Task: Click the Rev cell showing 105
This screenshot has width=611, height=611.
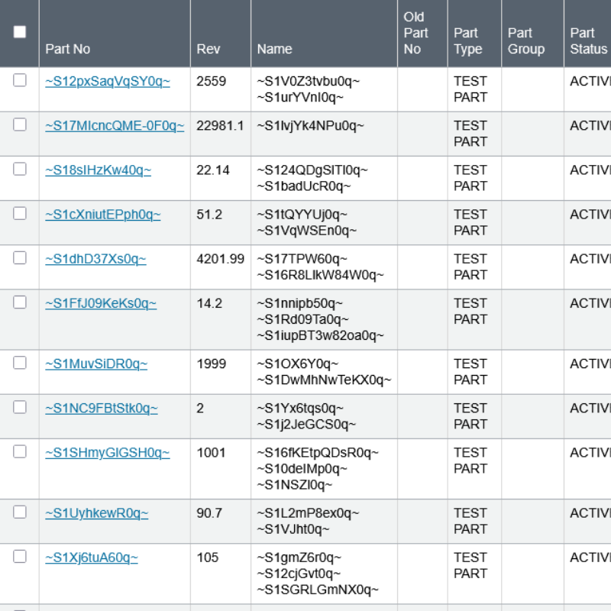Action: coord(208,558)
